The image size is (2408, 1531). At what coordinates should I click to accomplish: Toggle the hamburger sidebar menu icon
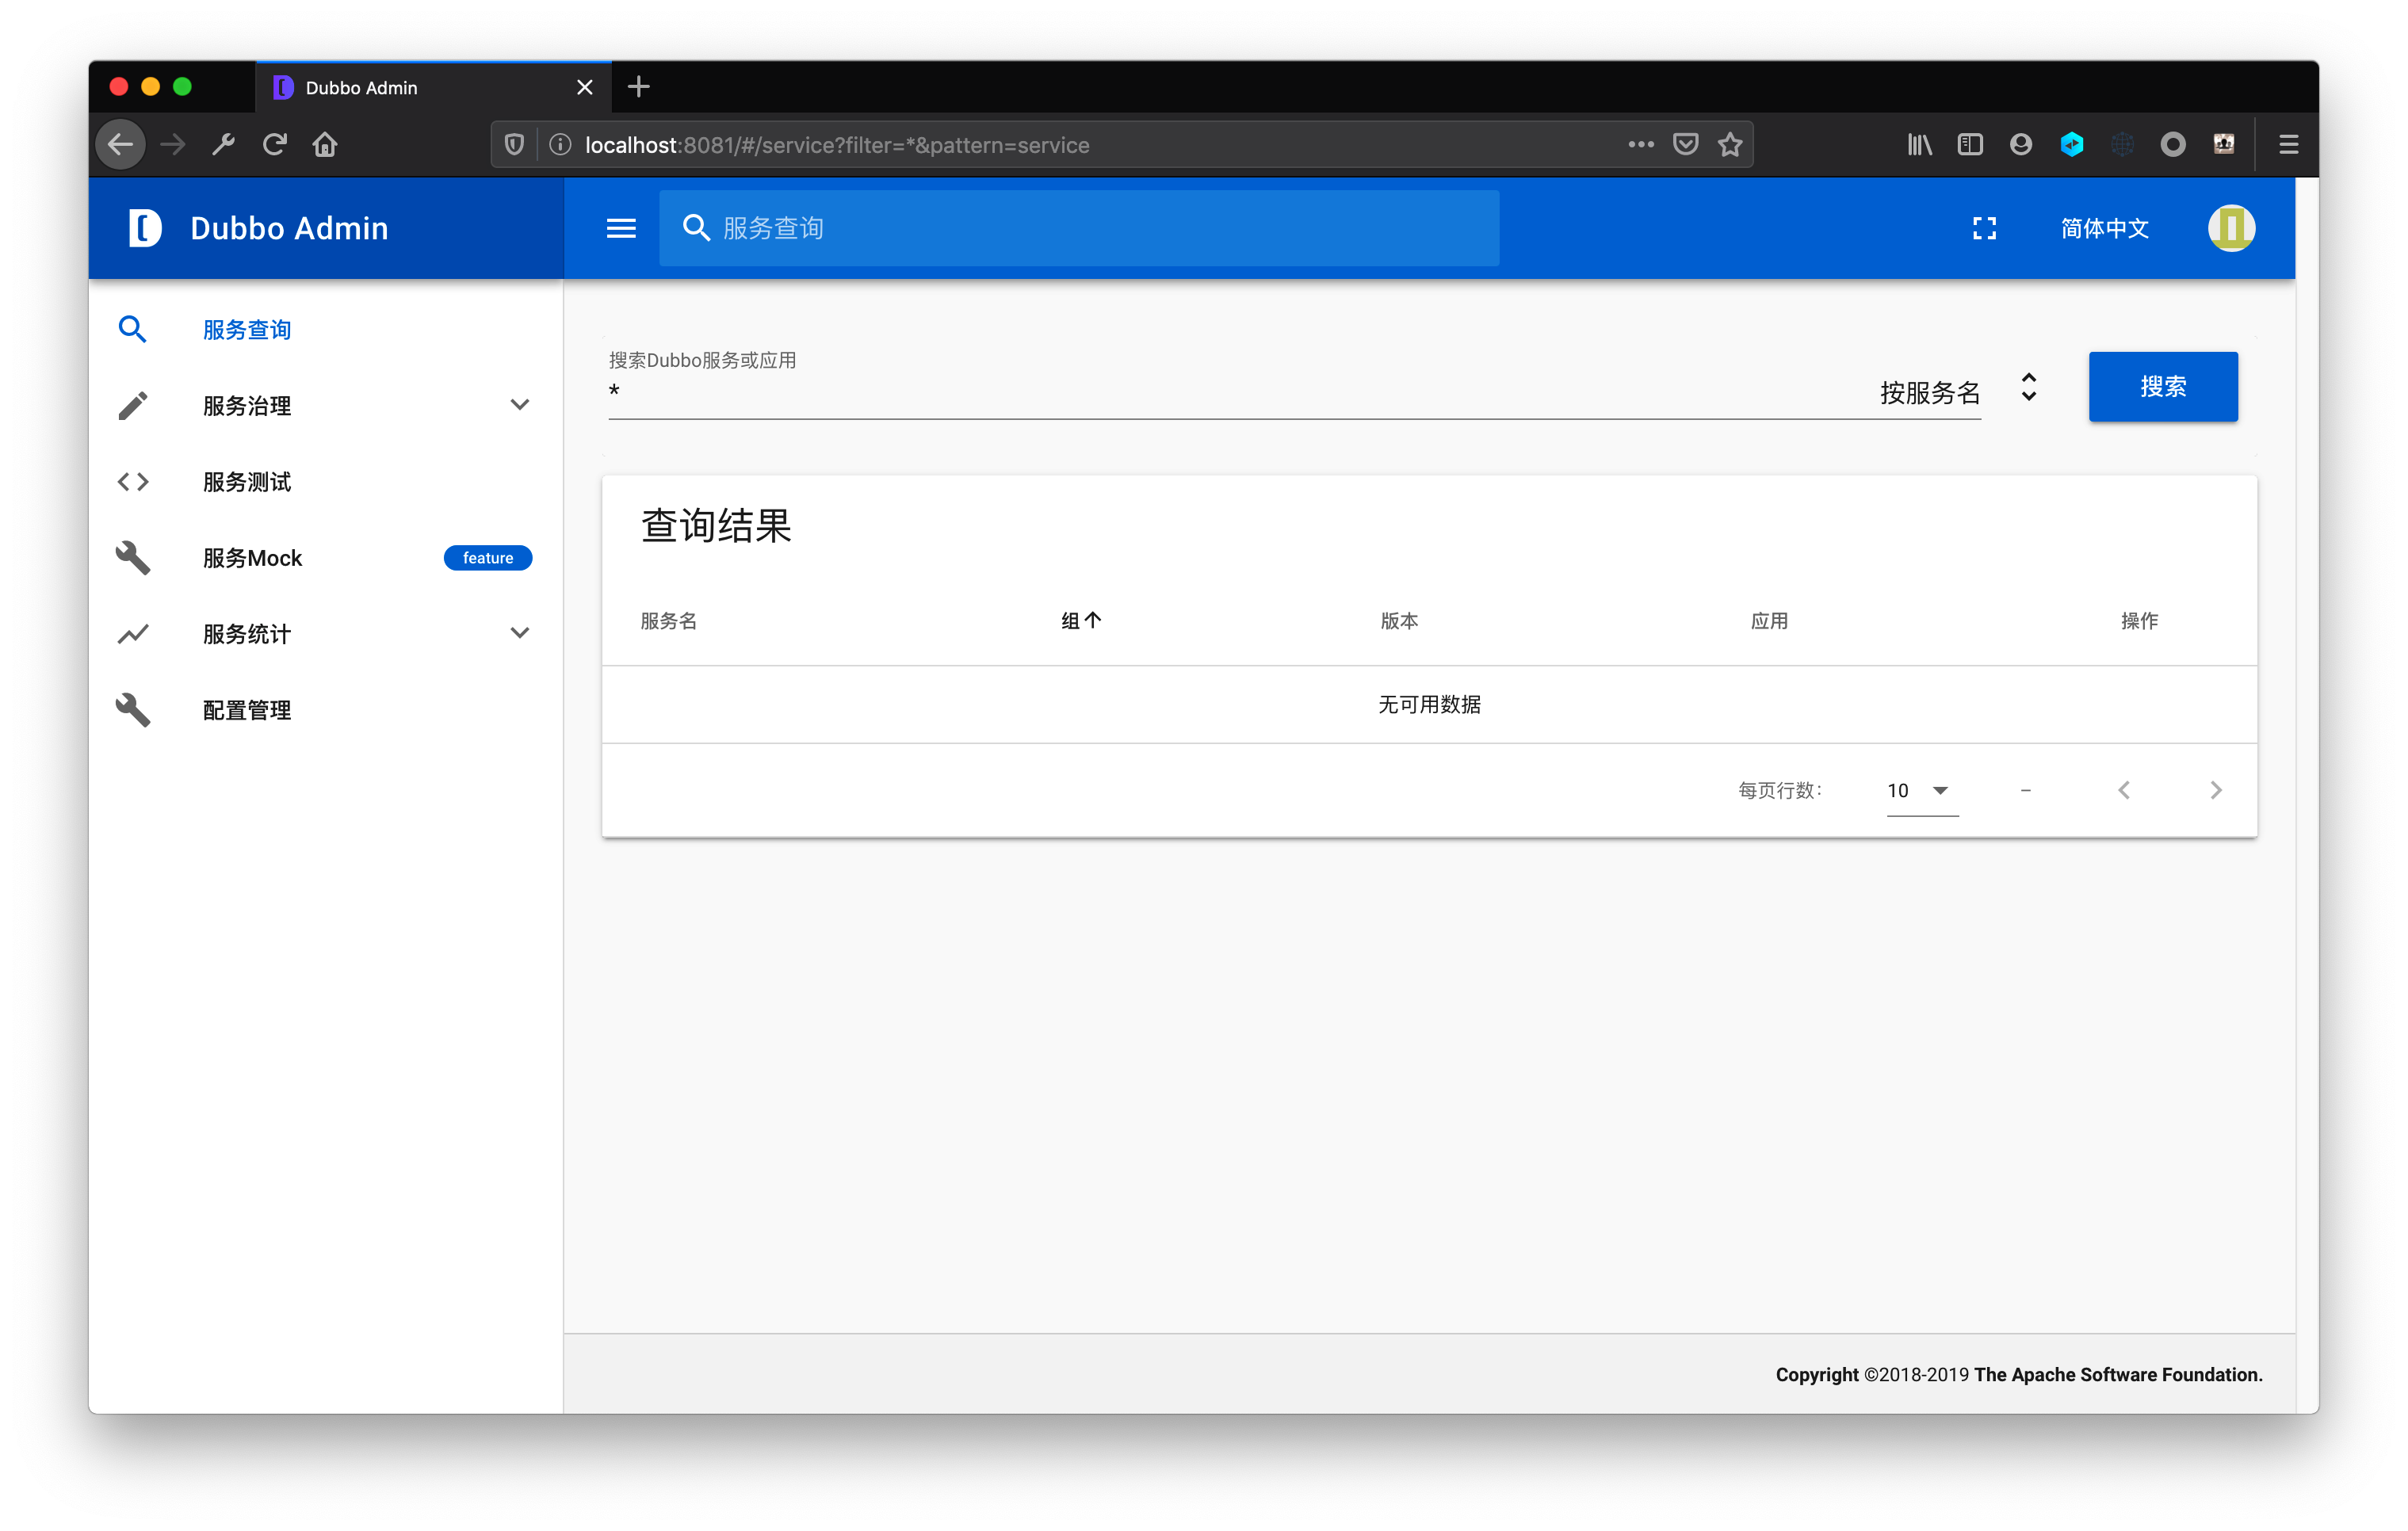coord(621,228)
